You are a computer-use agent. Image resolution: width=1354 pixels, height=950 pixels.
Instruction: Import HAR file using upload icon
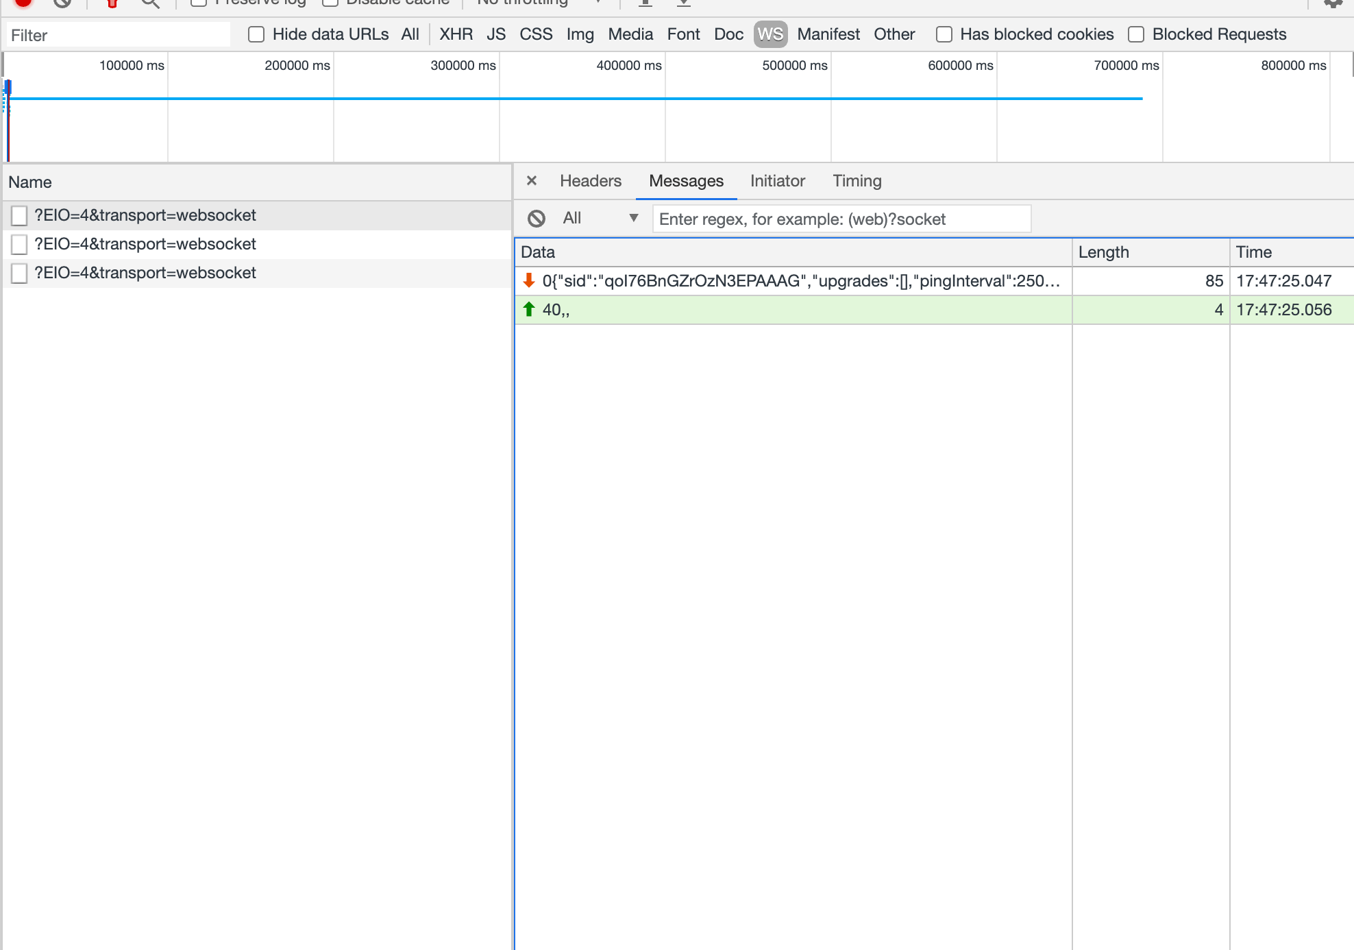coord(644,3)
